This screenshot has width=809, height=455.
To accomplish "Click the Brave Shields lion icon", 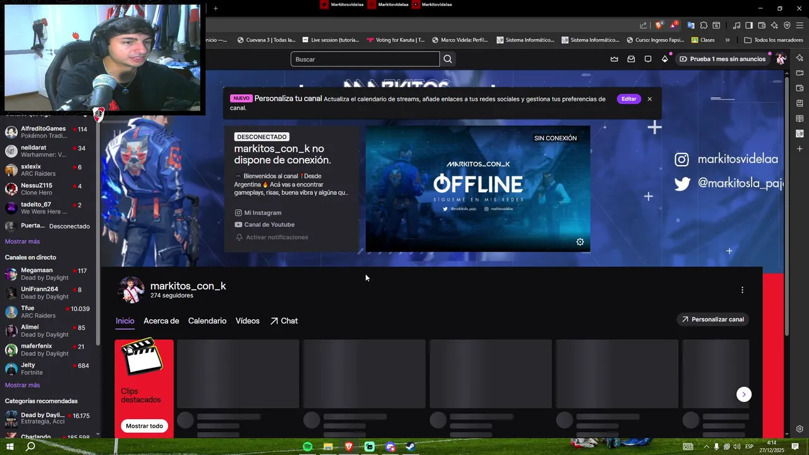I will click(x=659, y=25).
